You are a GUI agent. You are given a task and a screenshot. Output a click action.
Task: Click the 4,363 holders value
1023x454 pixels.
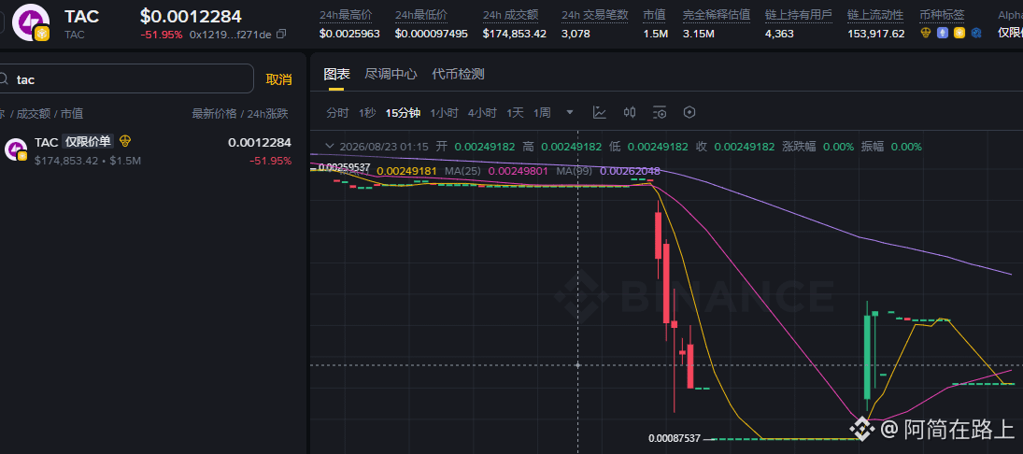(x=780, y=34)
